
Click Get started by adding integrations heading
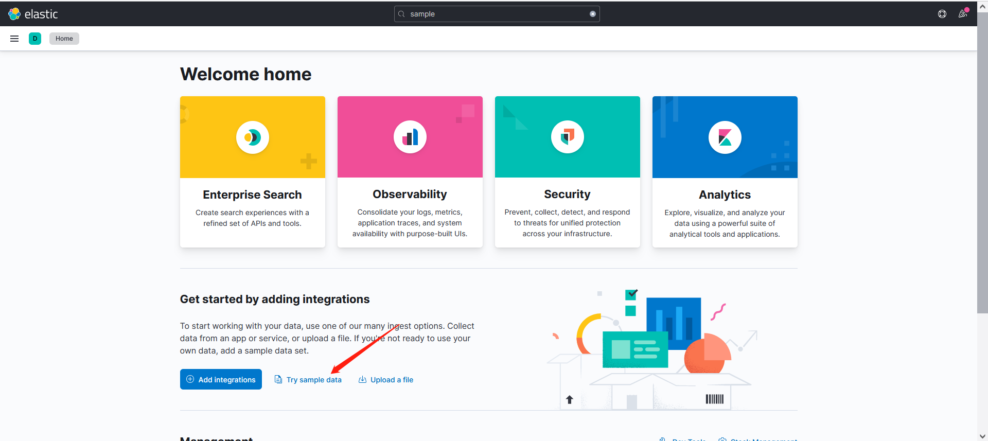pyautogui.click(x=275, y=299)
